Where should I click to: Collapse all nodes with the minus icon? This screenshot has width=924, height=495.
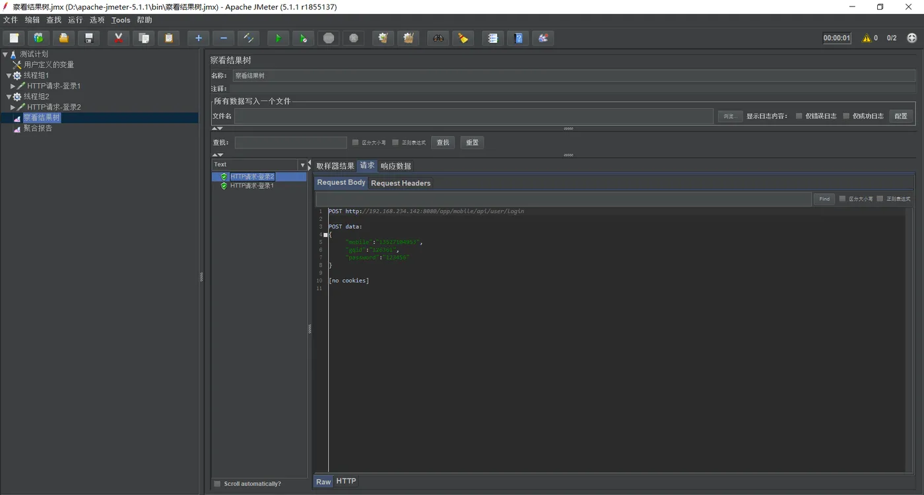click(223, 38)
